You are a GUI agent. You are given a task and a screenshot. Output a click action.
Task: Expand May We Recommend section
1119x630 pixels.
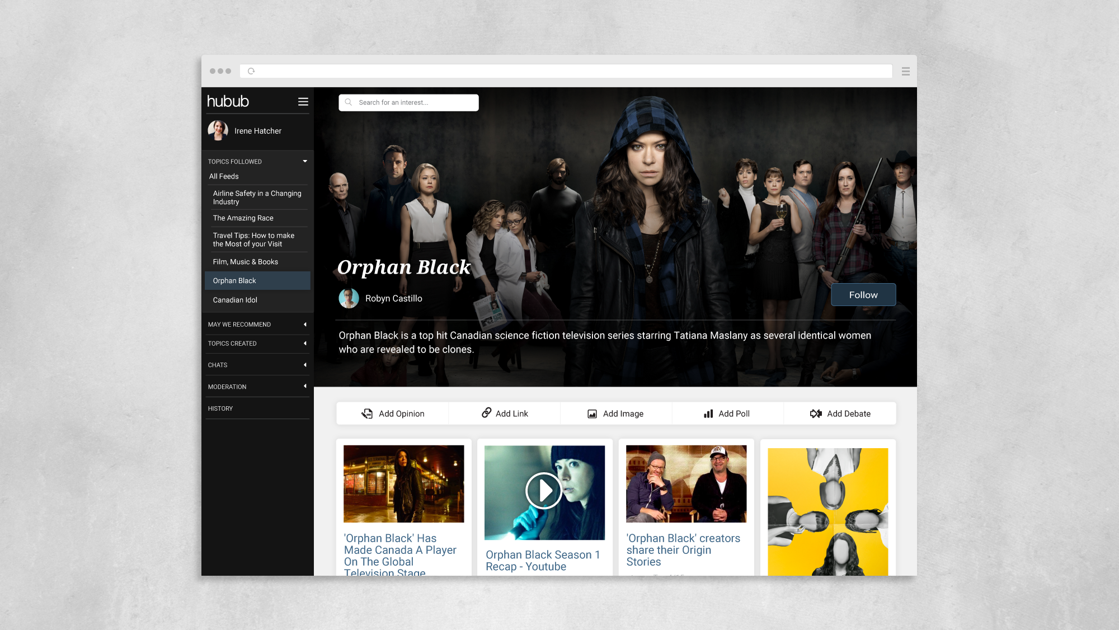(x=305, y=325)
